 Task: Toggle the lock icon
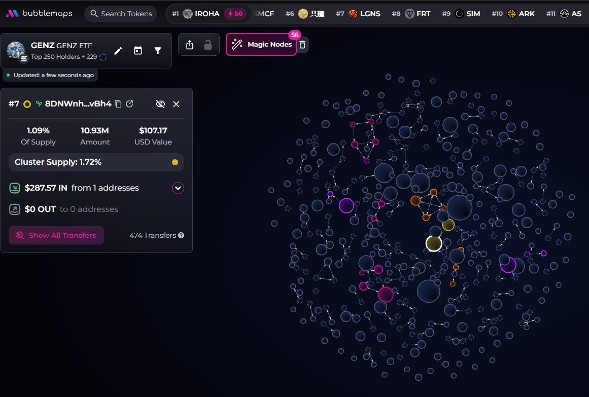click(207, 45)
